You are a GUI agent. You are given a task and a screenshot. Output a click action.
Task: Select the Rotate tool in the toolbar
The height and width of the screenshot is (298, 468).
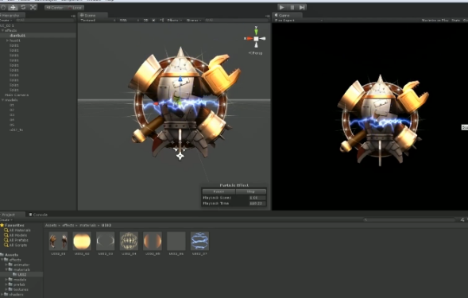coord(23,7)
